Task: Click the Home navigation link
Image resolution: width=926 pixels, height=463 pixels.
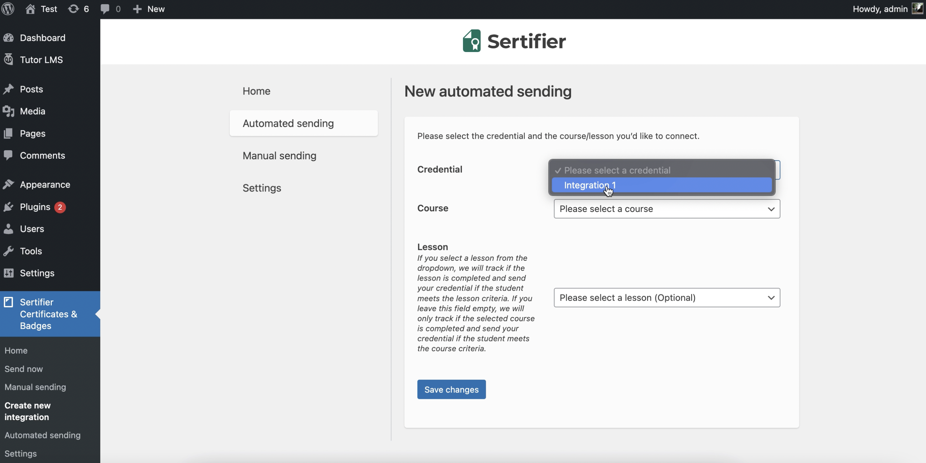Action: pos(256,91)
